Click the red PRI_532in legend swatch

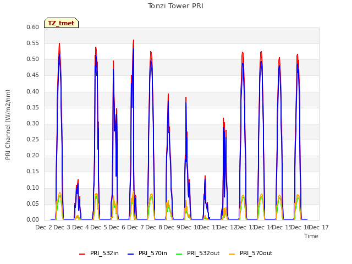point(82,254)
